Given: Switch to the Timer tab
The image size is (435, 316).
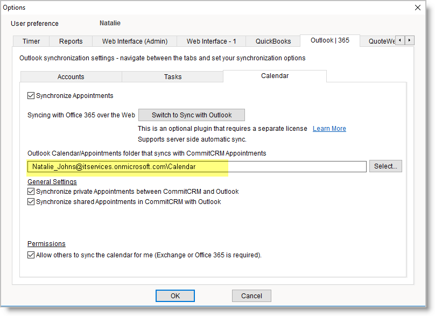Looking at the screenshot, I should (x=31, y=41).
